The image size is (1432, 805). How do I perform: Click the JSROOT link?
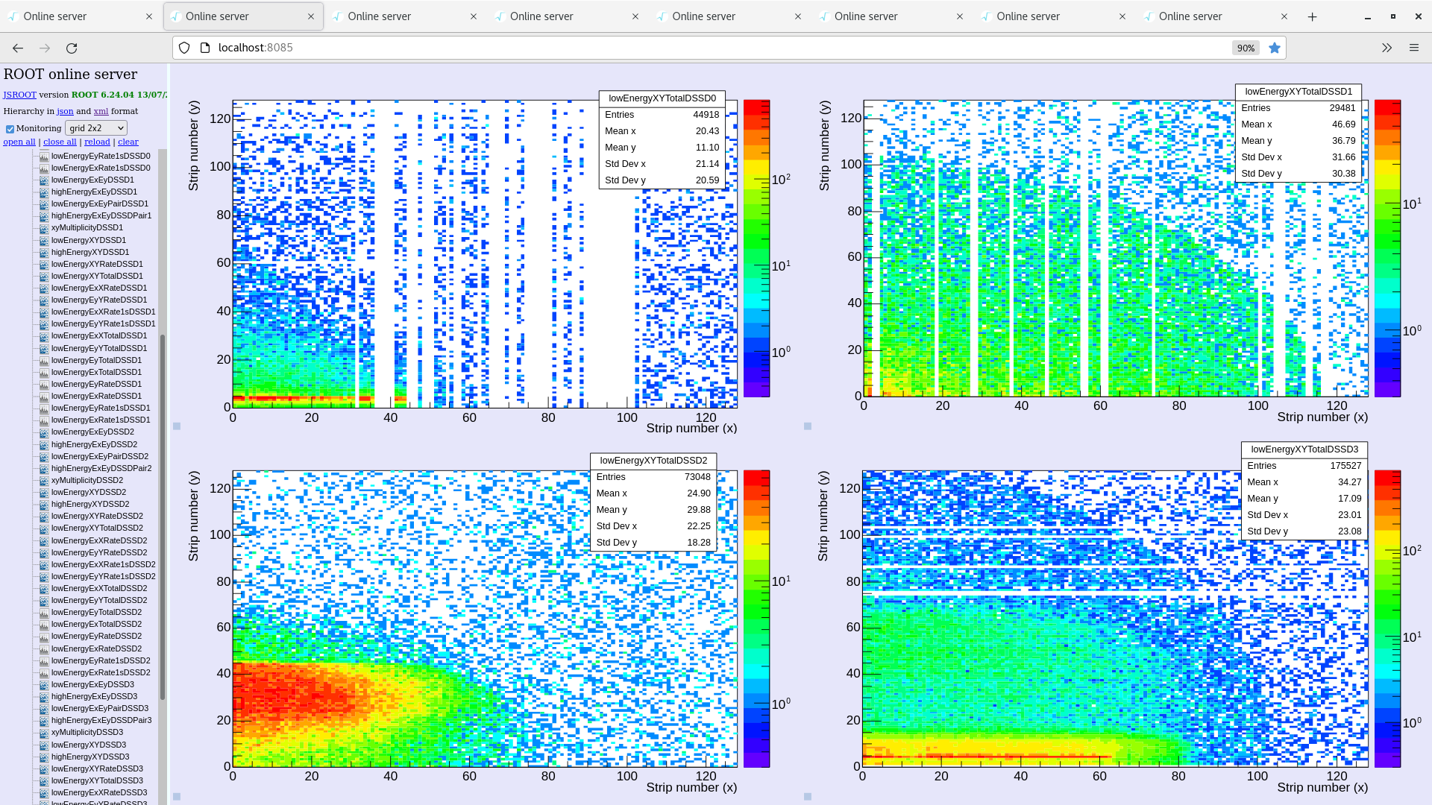click(x=19, y=95)
